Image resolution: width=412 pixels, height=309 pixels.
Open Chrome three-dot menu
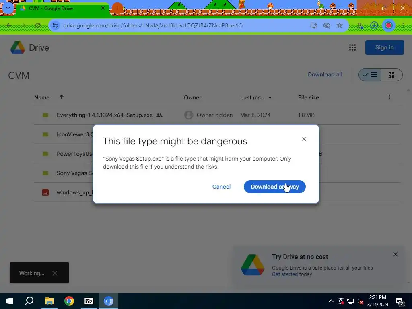coord(403,25)
